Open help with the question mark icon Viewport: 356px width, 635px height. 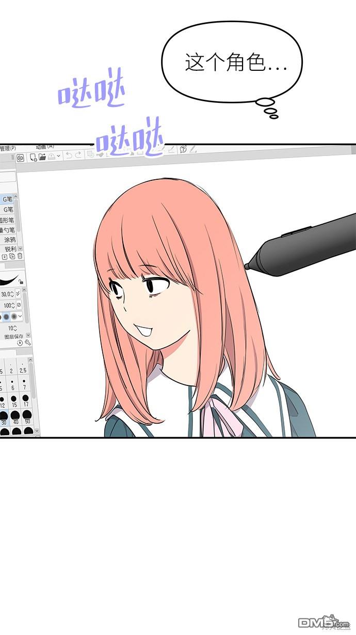(x=183, y=149)
